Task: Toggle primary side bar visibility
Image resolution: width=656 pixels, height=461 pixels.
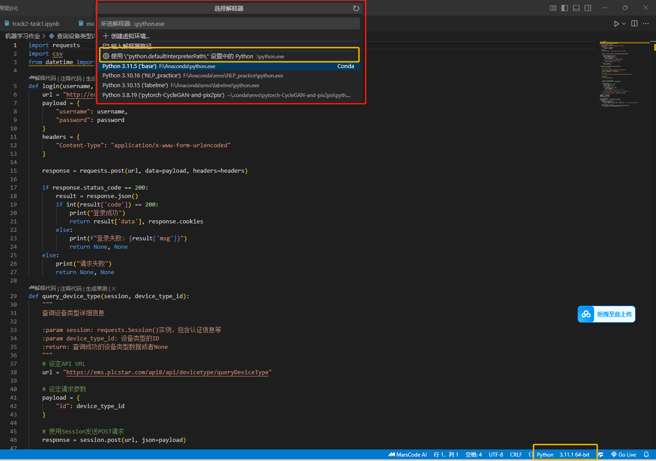Action: [x=565, y=8]
